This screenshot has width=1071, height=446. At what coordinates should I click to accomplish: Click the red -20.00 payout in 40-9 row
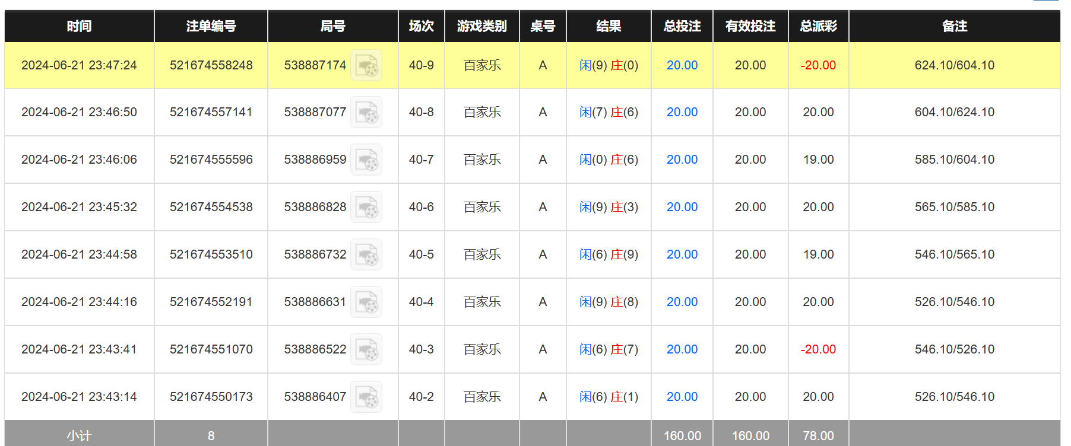tap(818, 65)
